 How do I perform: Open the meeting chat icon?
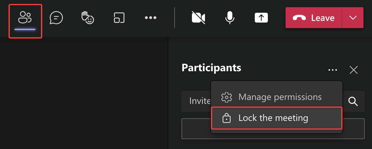click(x=56, y=18)
